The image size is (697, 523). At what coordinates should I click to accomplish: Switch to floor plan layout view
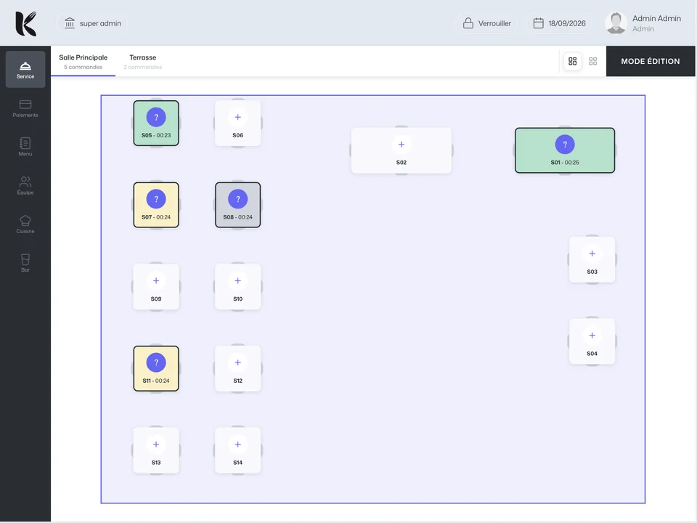[x=573, y=61]
